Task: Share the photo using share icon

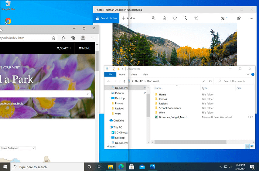Action: coord(239,18)
